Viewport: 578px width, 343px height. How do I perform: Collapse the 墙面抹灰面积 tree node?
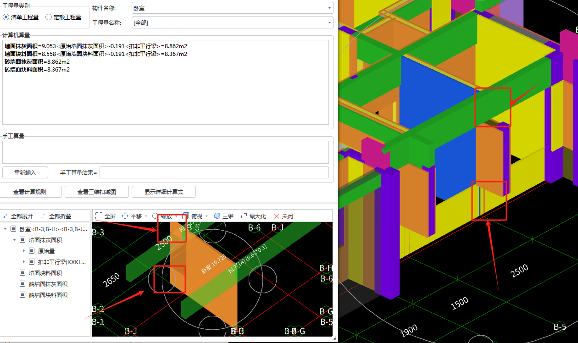click(14, 240)
